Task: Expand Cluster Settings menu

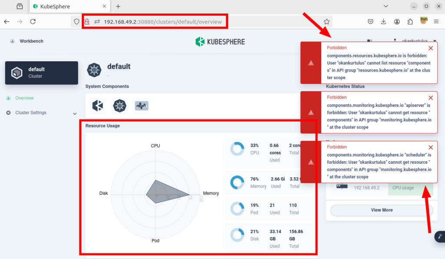Action: 41,113
